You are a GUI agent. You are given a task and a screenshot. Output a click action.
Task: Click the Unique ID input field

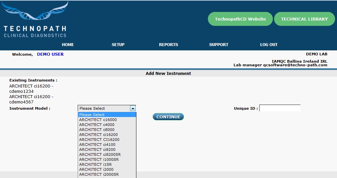280,108
